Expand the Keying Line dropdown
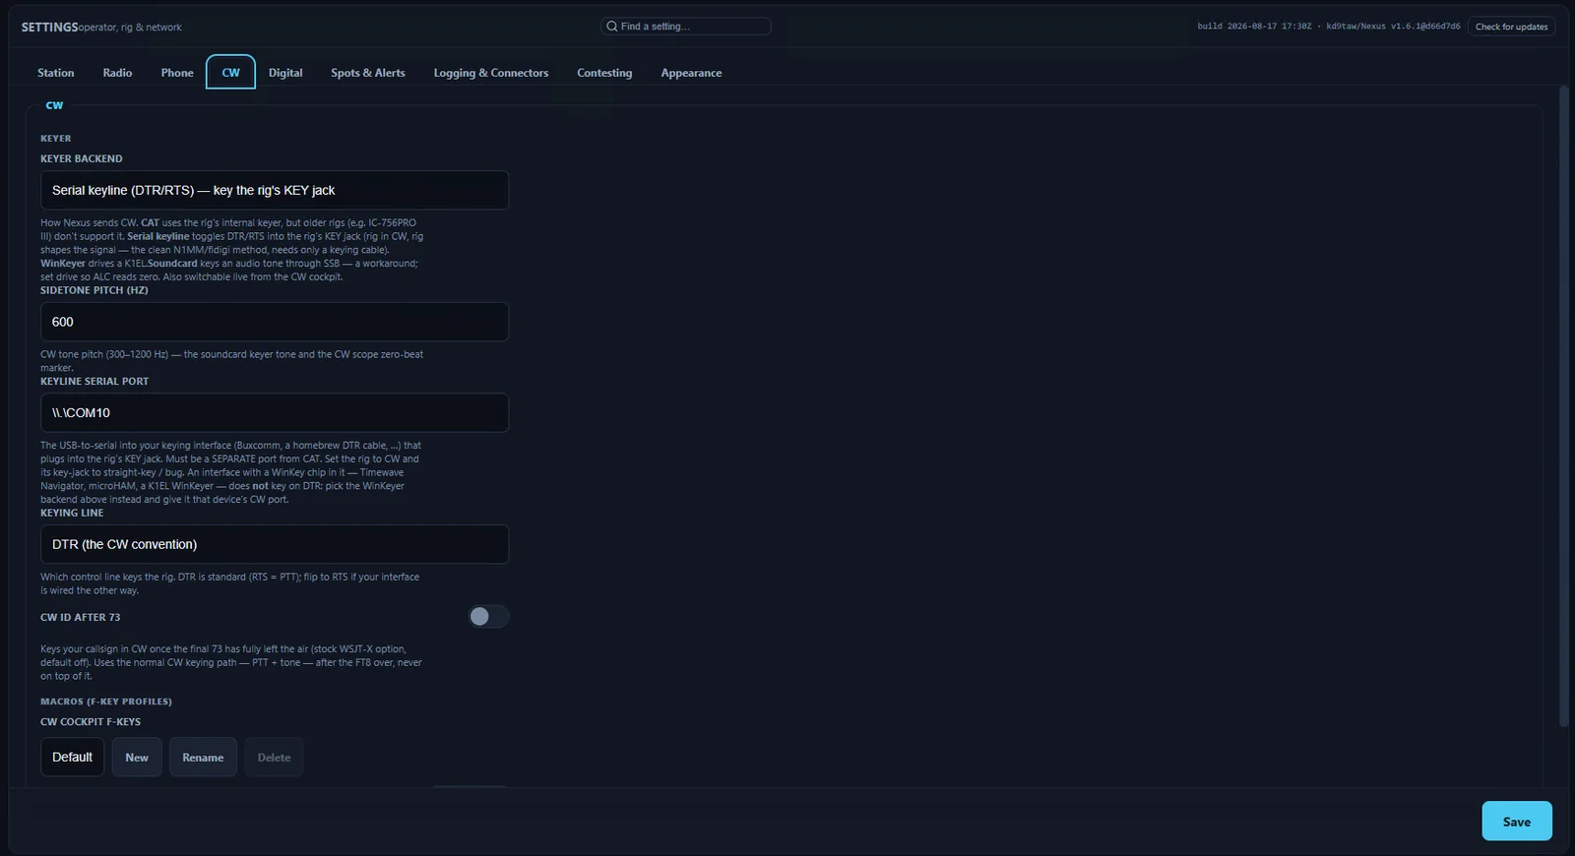This screenshot has height=856, width=1575. click(x=275, y=544)
